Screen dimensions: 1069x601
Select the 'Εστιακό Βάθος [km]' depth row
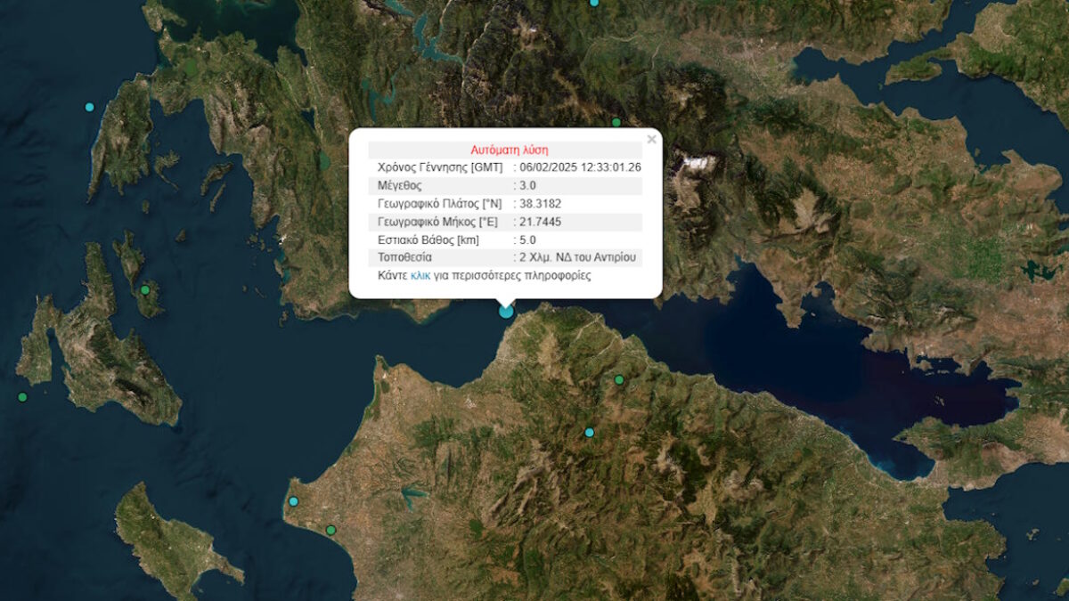coord(504,240)
